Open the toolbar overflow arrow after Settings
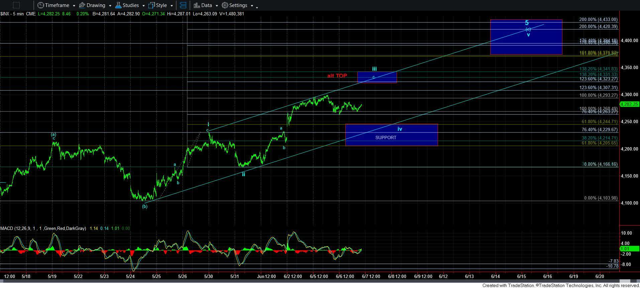This screenshot has width=640, height=288. coord(257,7)
